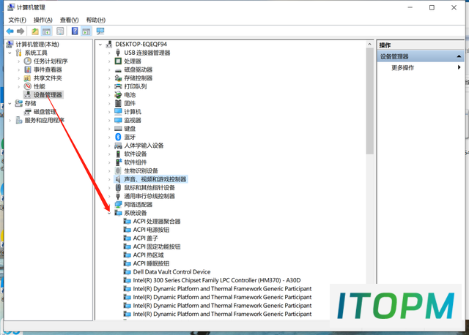The height and width of the screenshot is (335, 469).
Task: Select ACPI 睡眠按钮 device
Action: (151, 263)
